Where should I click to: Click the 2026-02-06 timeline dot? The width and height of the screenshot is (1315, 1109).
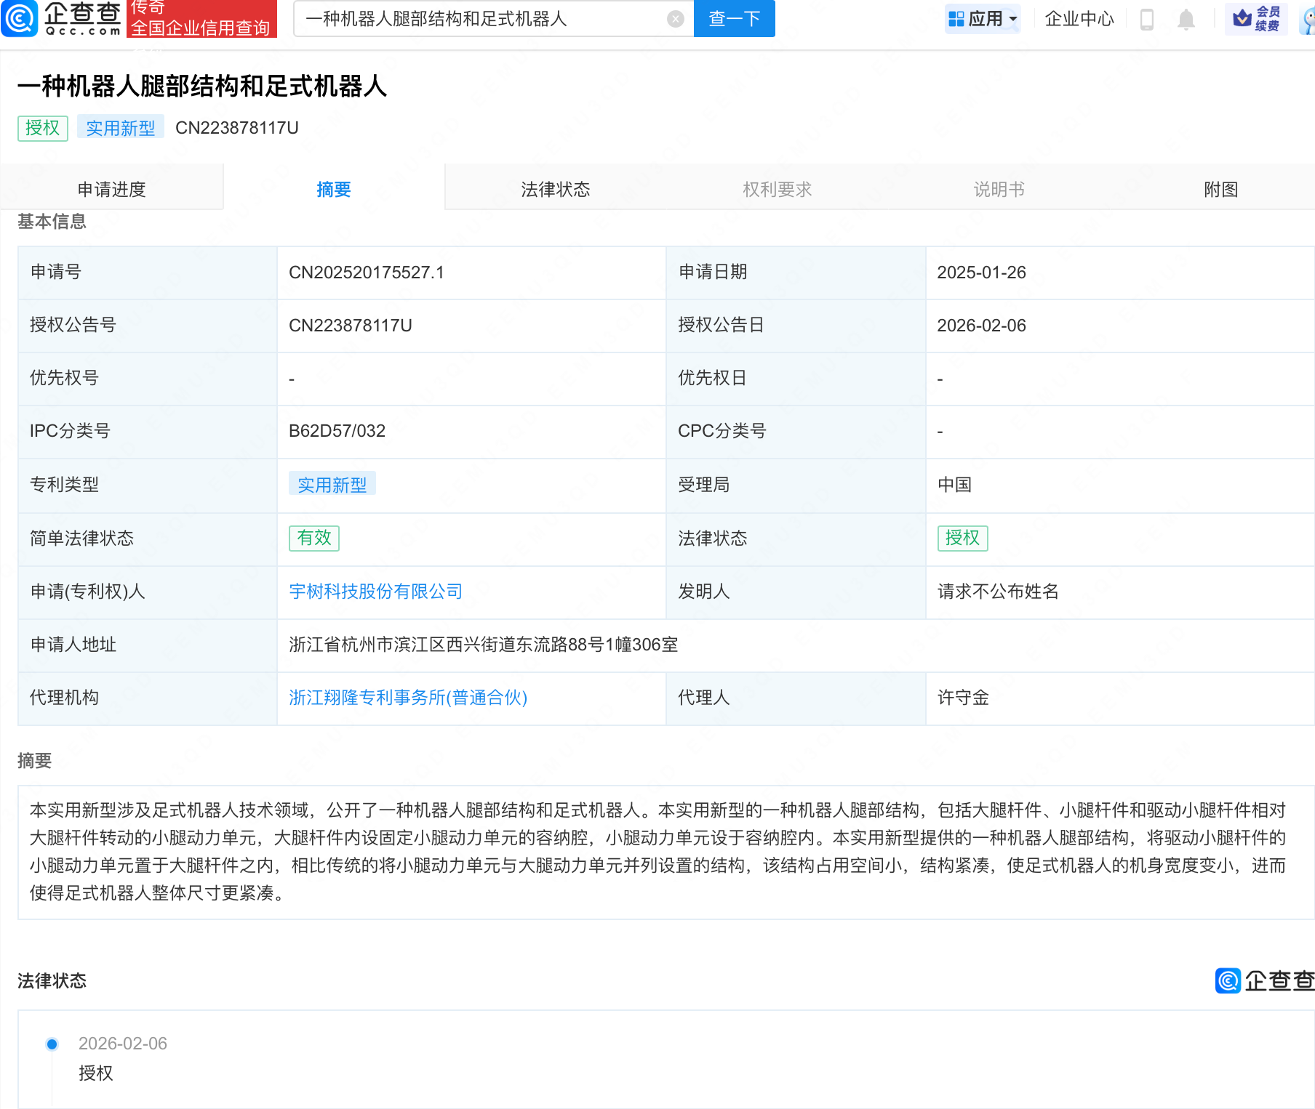[x=52, y=1044]
